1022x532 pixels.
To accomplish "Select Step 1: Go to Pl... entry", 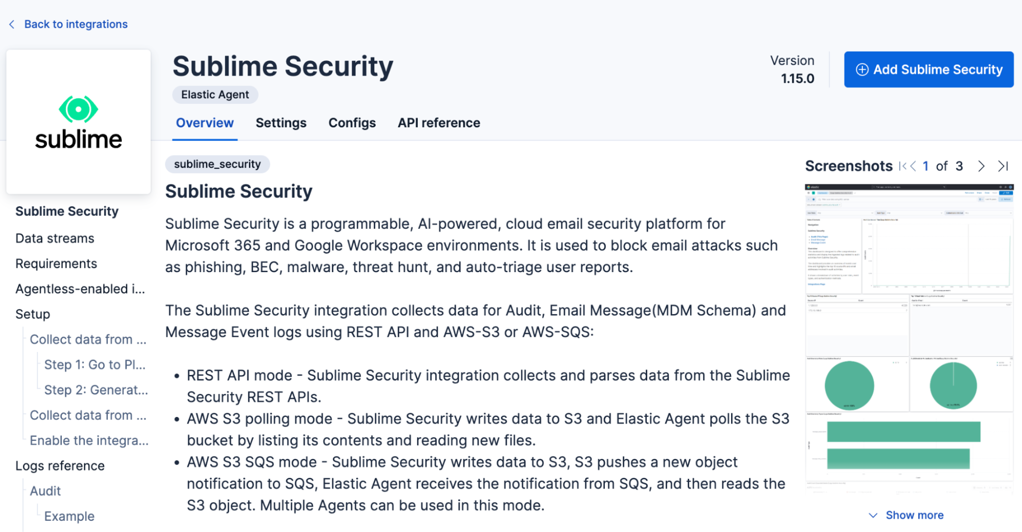I will pyautogui.click(x=95, y=365).
